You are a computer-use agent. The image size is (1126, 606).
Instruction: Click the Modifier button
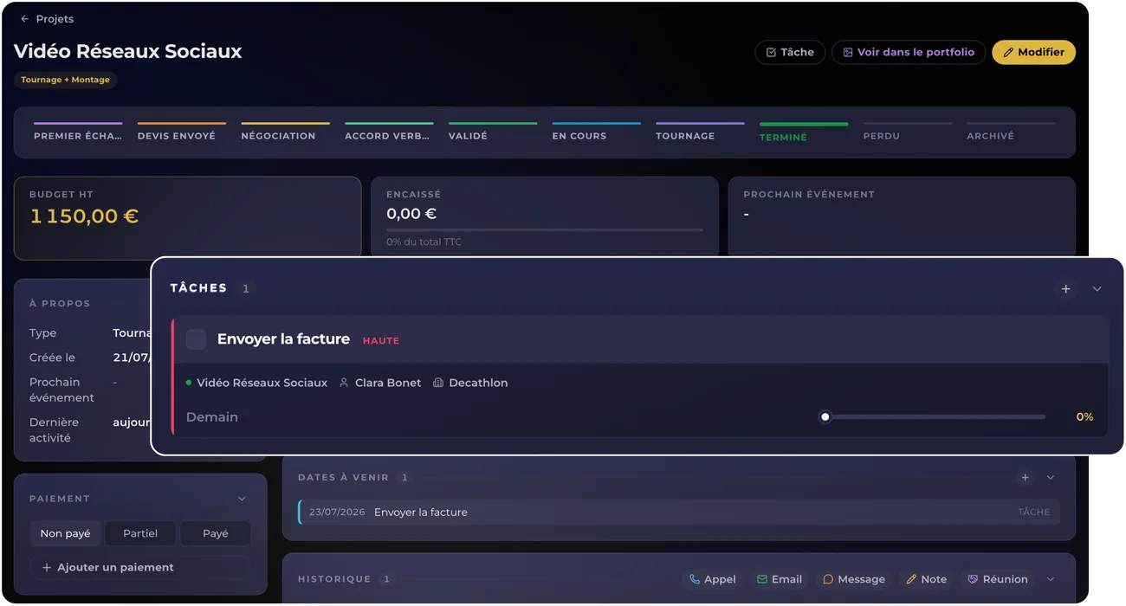coord(1034,52)
